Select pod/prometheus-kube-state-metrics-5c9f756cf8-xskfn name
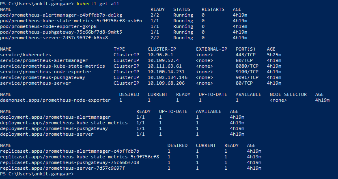This screenshot has width=338, height=179. coord(71,21)
